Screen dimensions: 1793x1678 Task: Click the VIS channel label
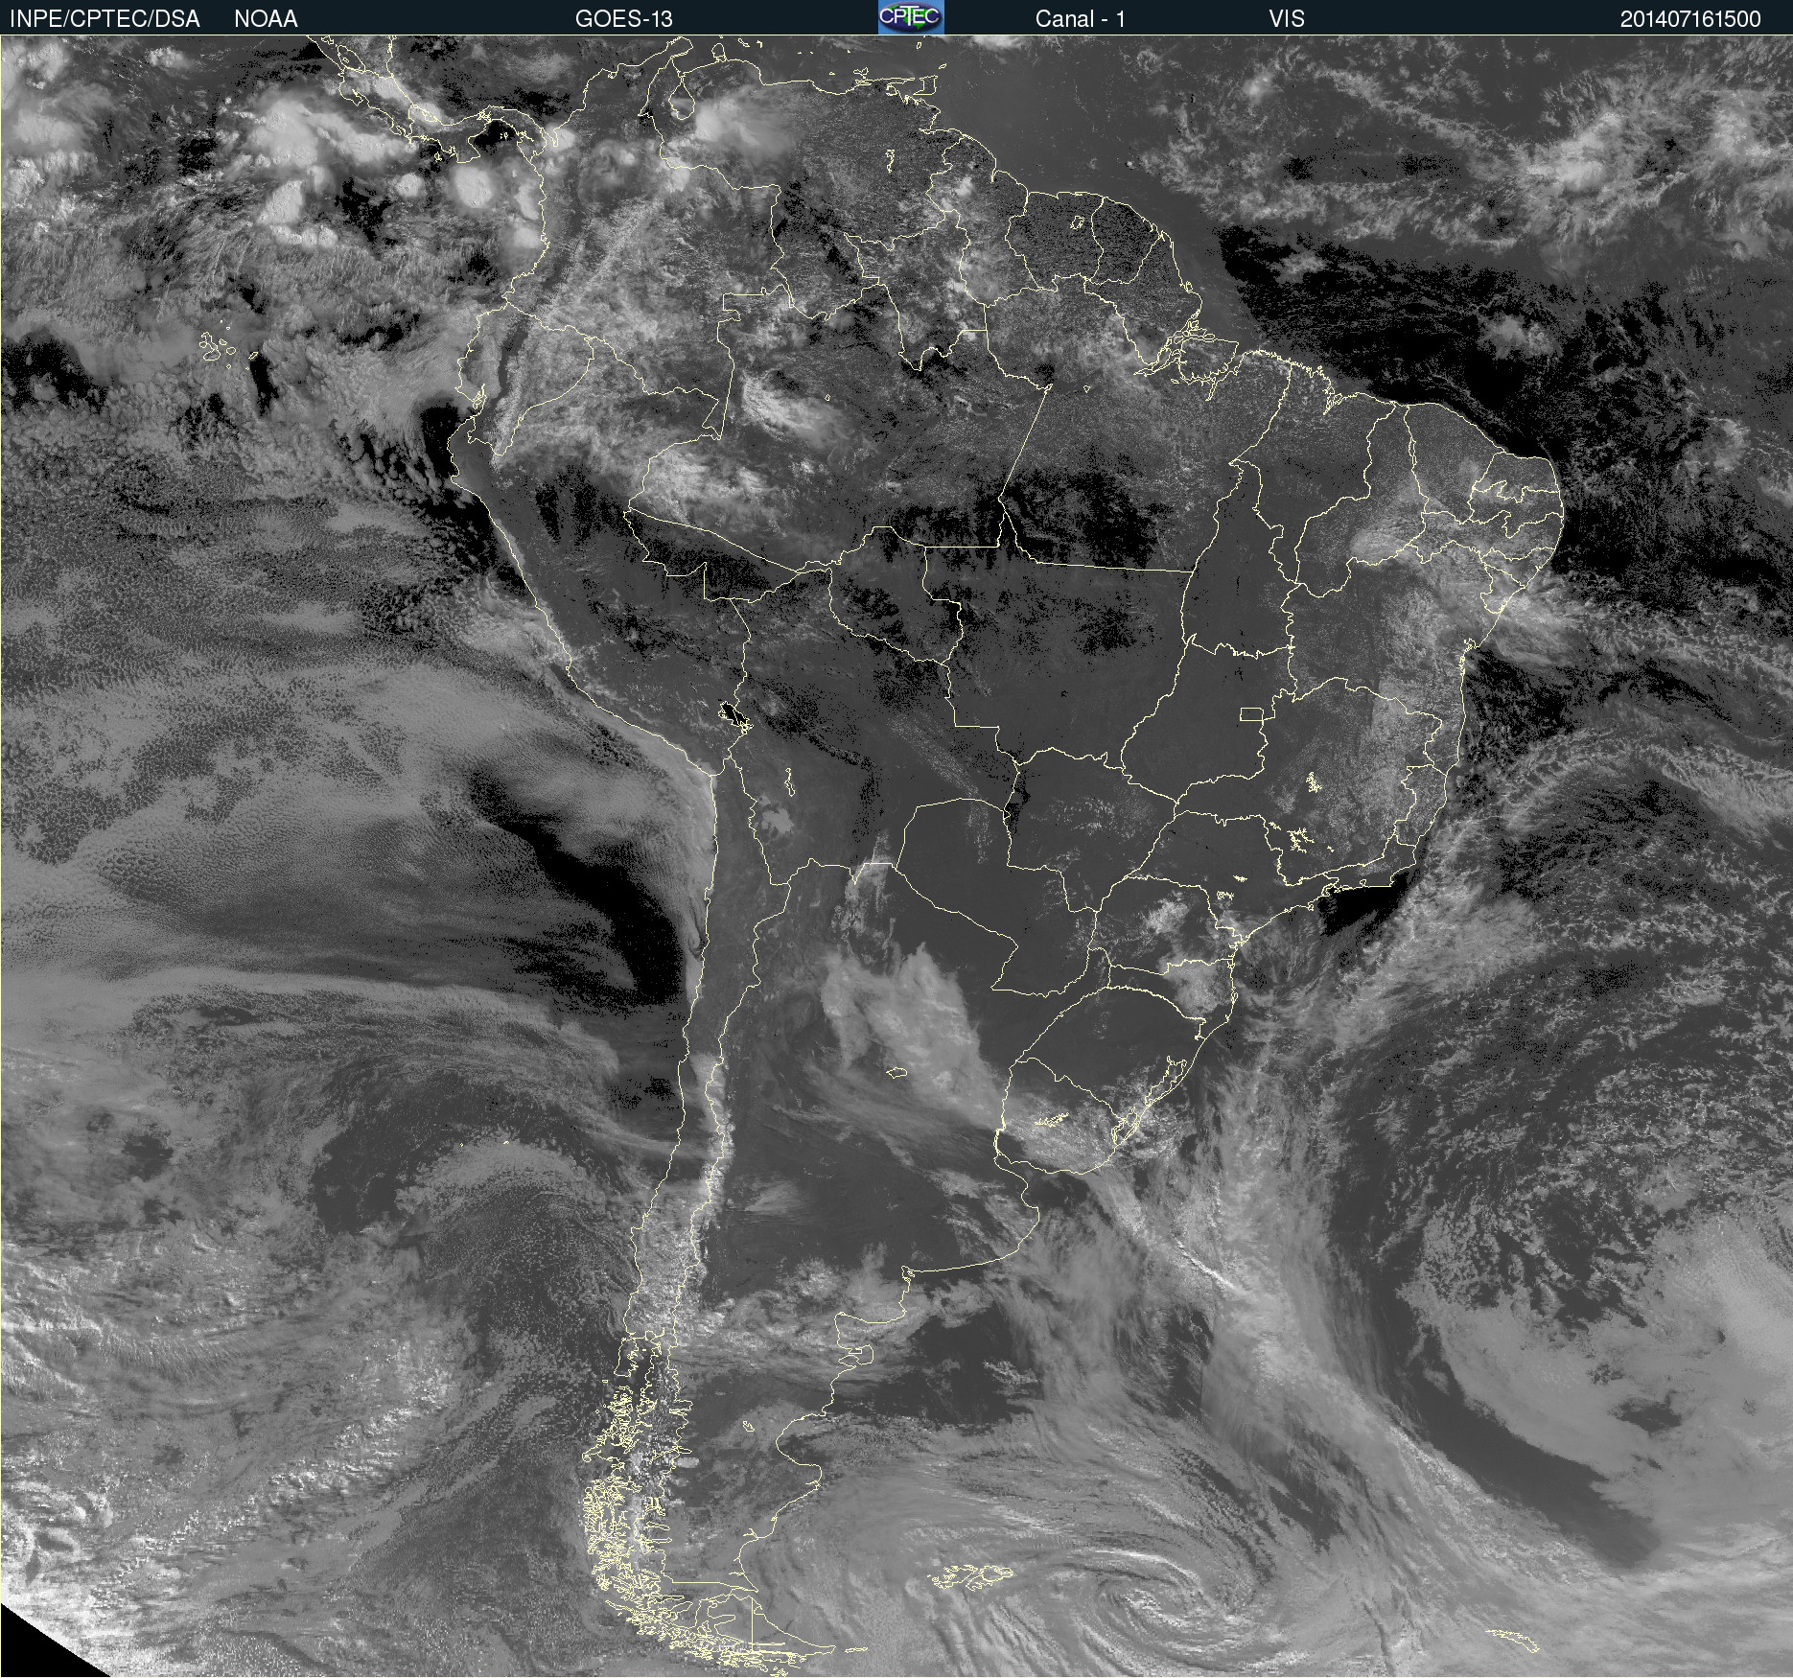(1287, 19)
